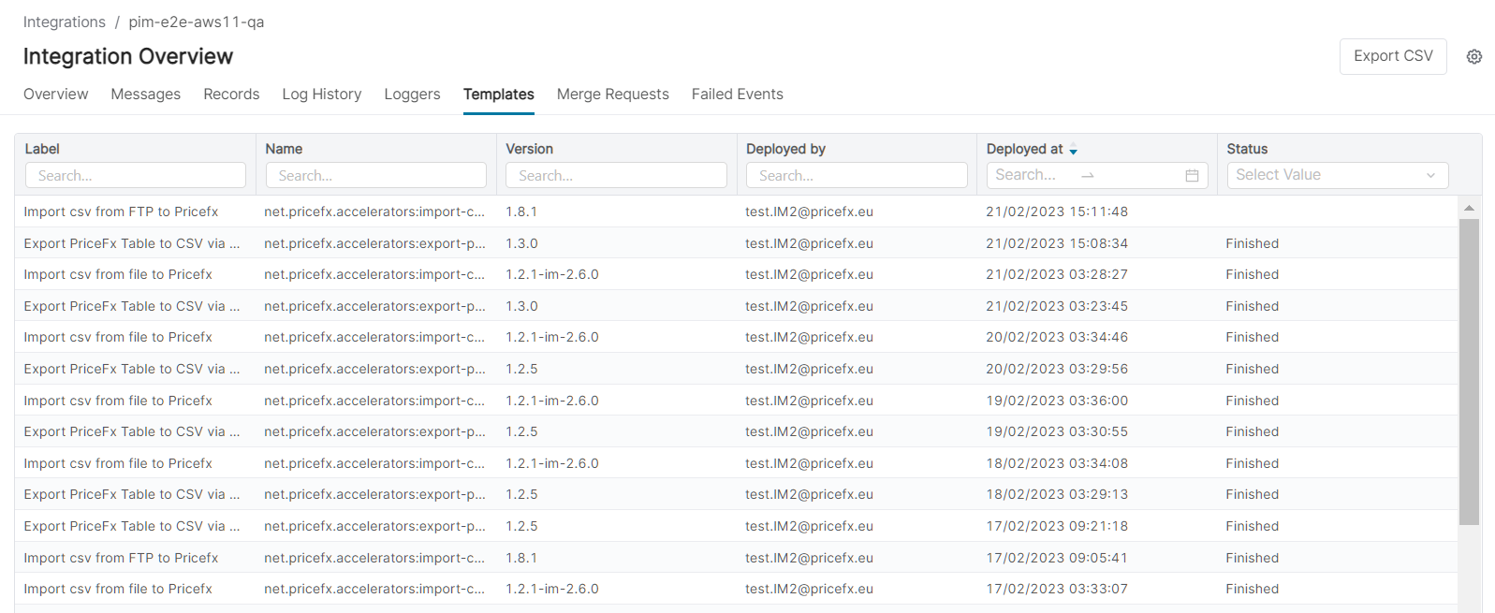Click timestamp 19/02/2023 03:30:55
Screen dimensions: 1495x613
coord(1057,431)
